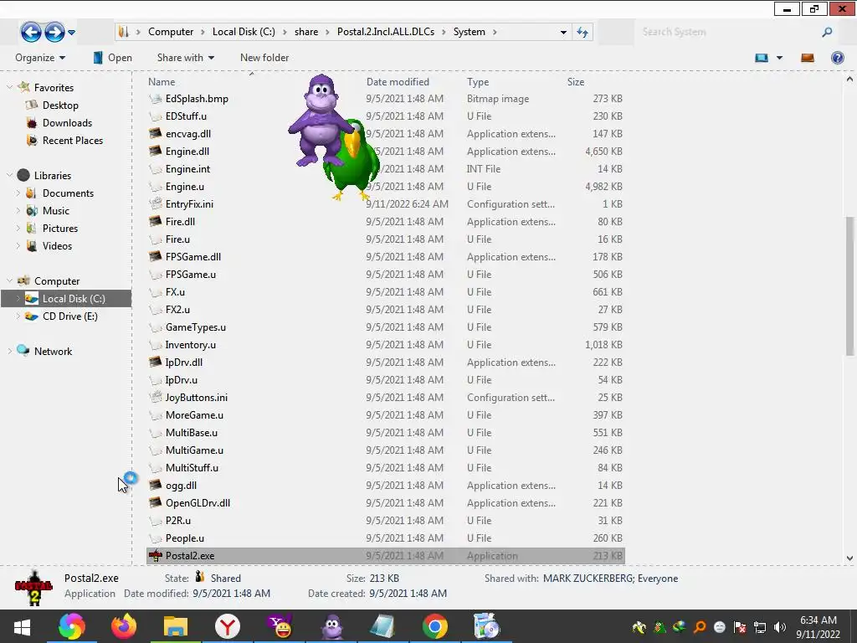Screen dimensions: 857x643
Task: Select encvag.dll file icon
Action: [x=156, y=133]
